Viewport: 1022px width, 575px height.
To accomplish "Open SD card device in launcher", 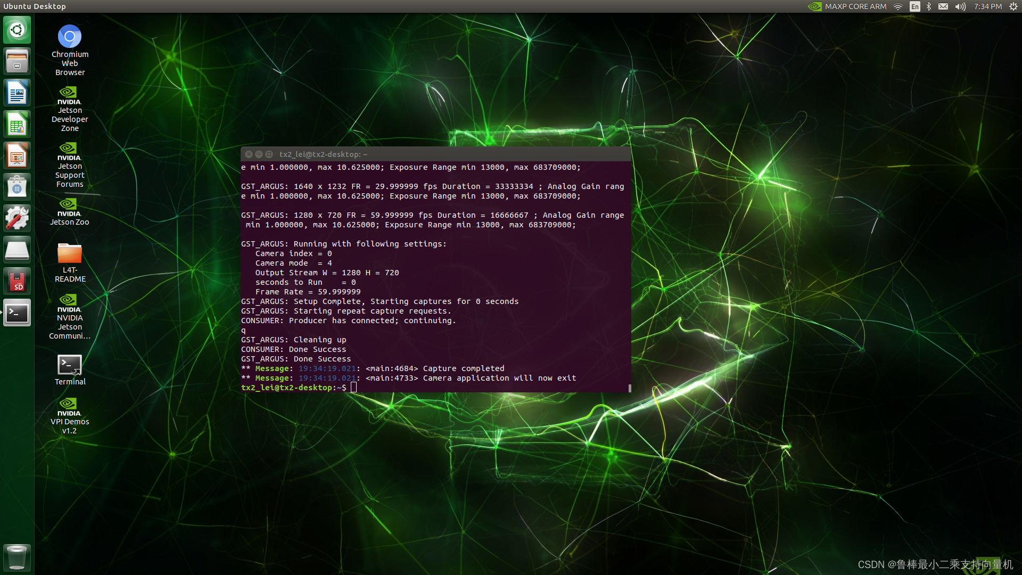I will (17, 281).
